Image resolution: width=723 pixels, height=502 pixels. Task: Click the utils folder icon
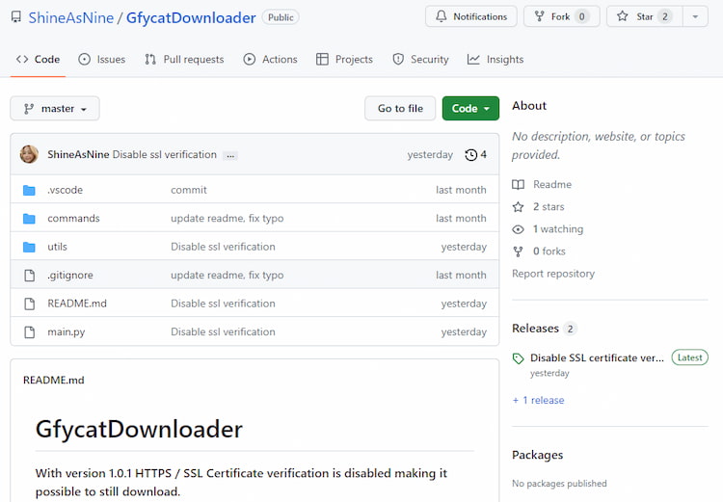(29, 247)
